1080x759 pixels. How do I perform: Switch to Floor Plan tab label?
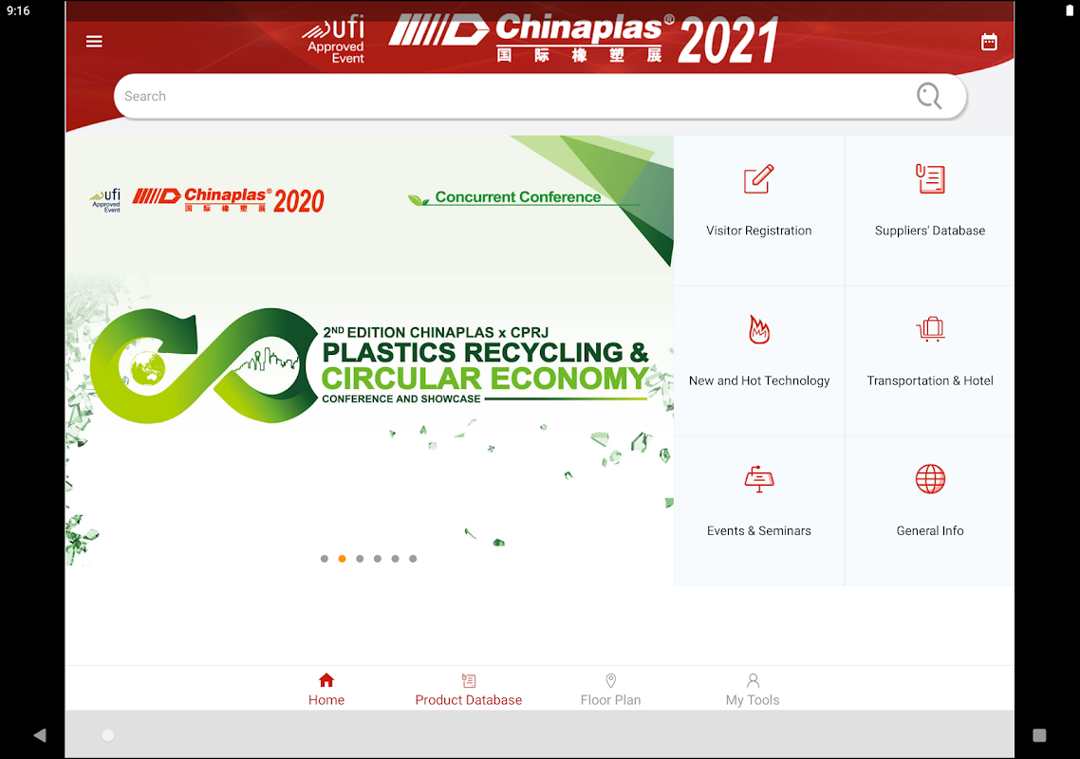[610, 700]
